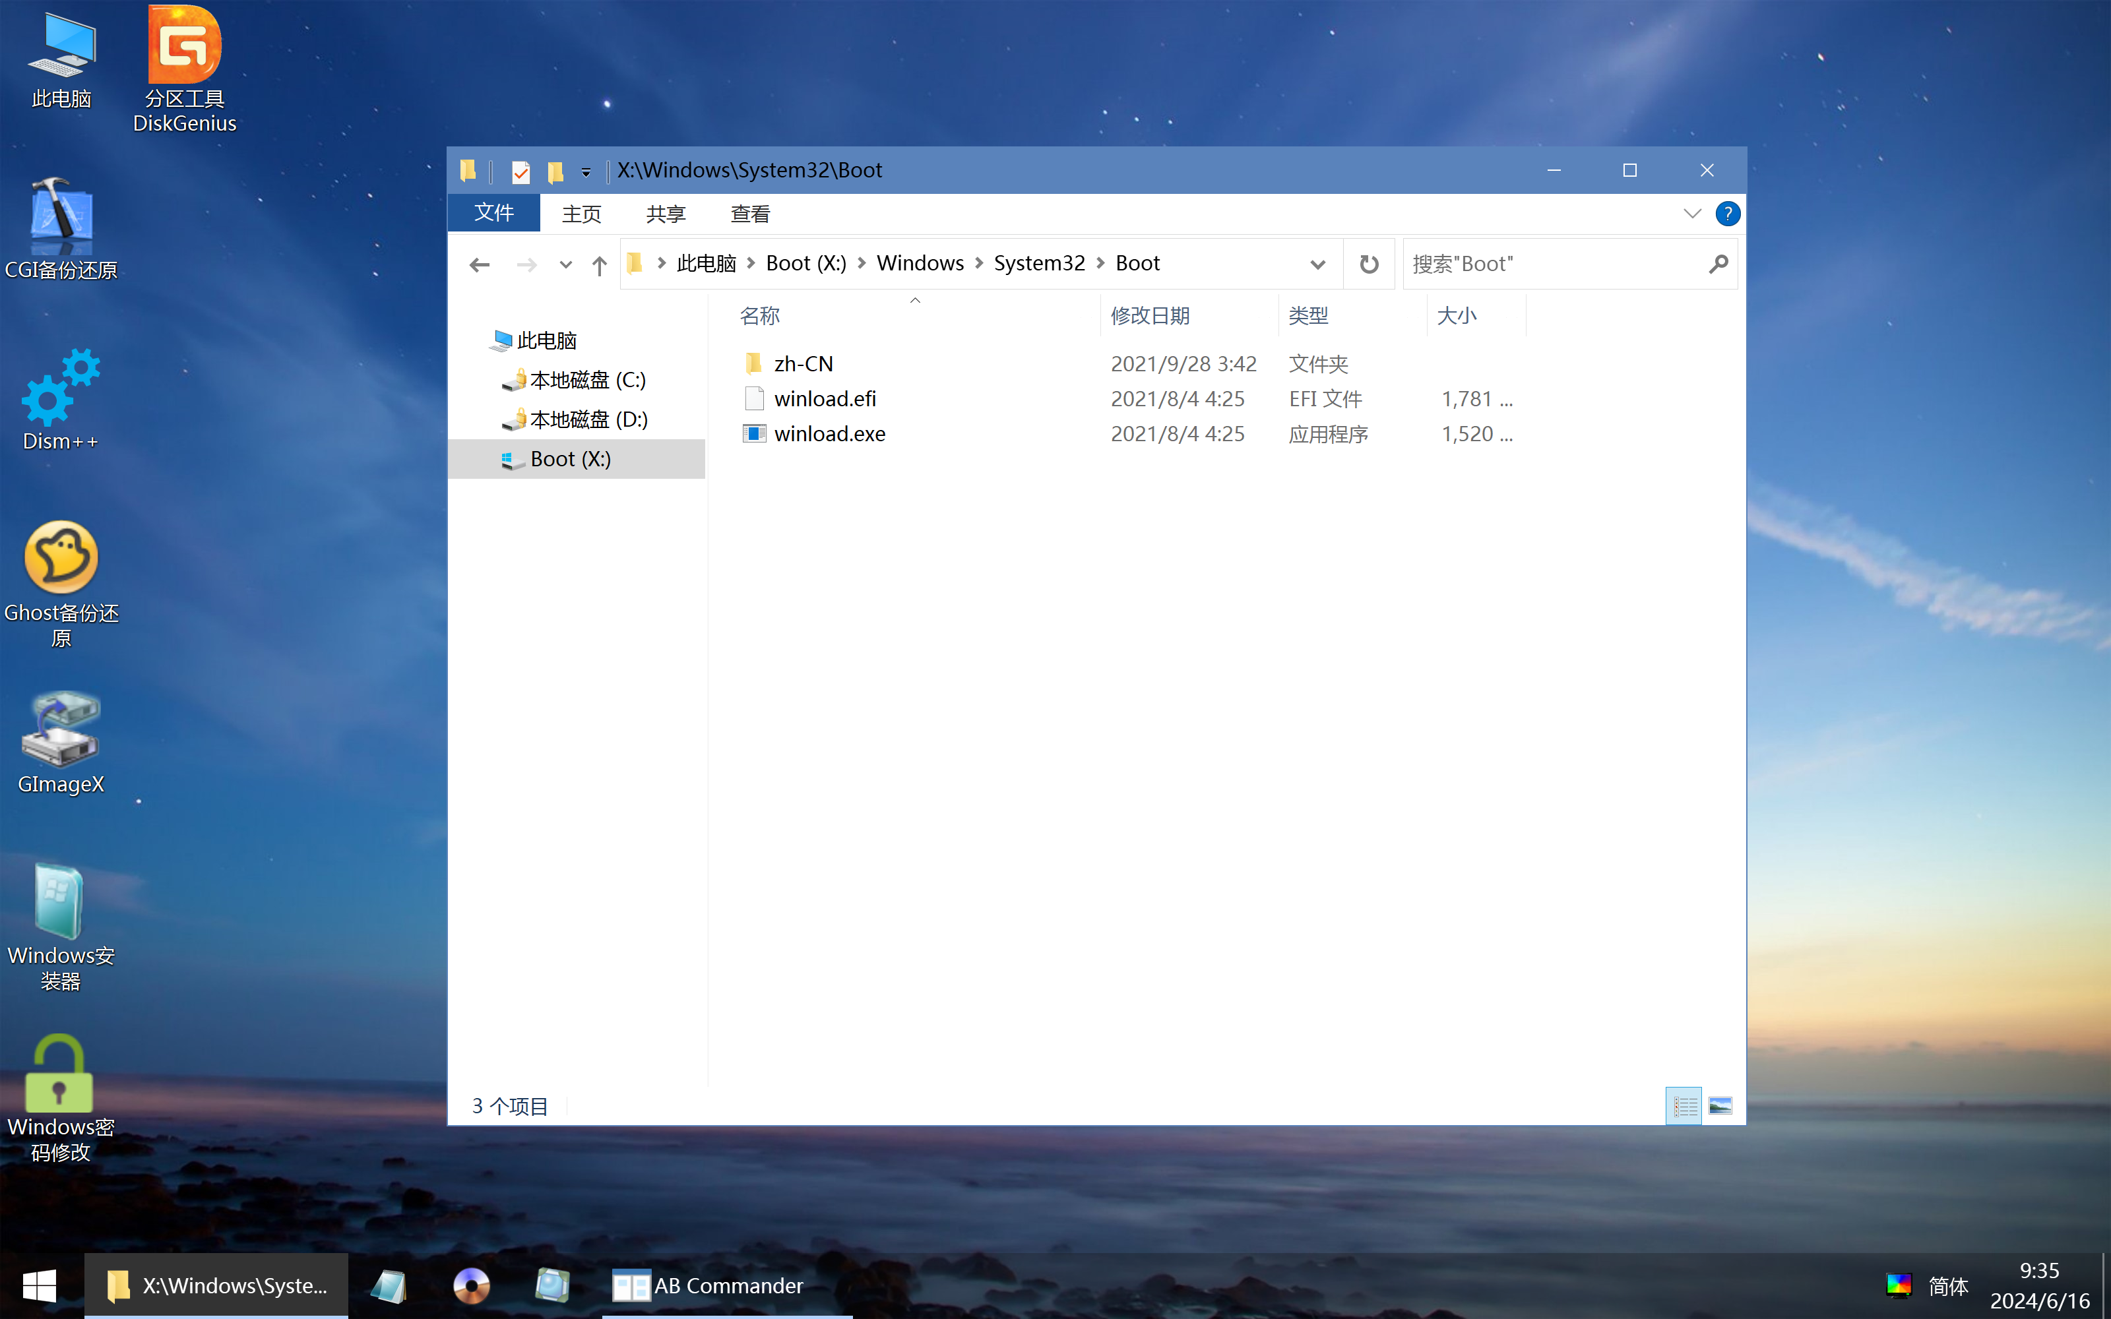Click X:\Windows\Syste... taskbar button
2111x1319 pixels.
[216, 1286]
